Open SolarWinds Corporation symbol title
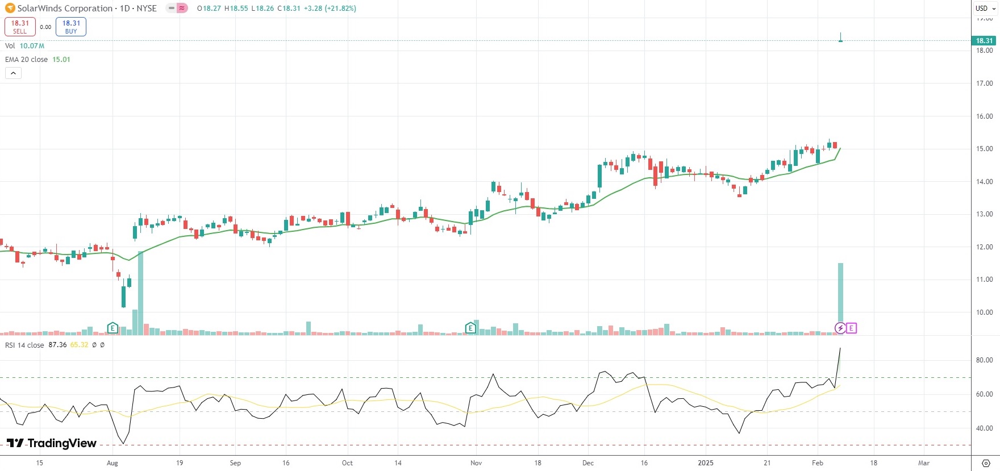 click(x=87, y=8)
